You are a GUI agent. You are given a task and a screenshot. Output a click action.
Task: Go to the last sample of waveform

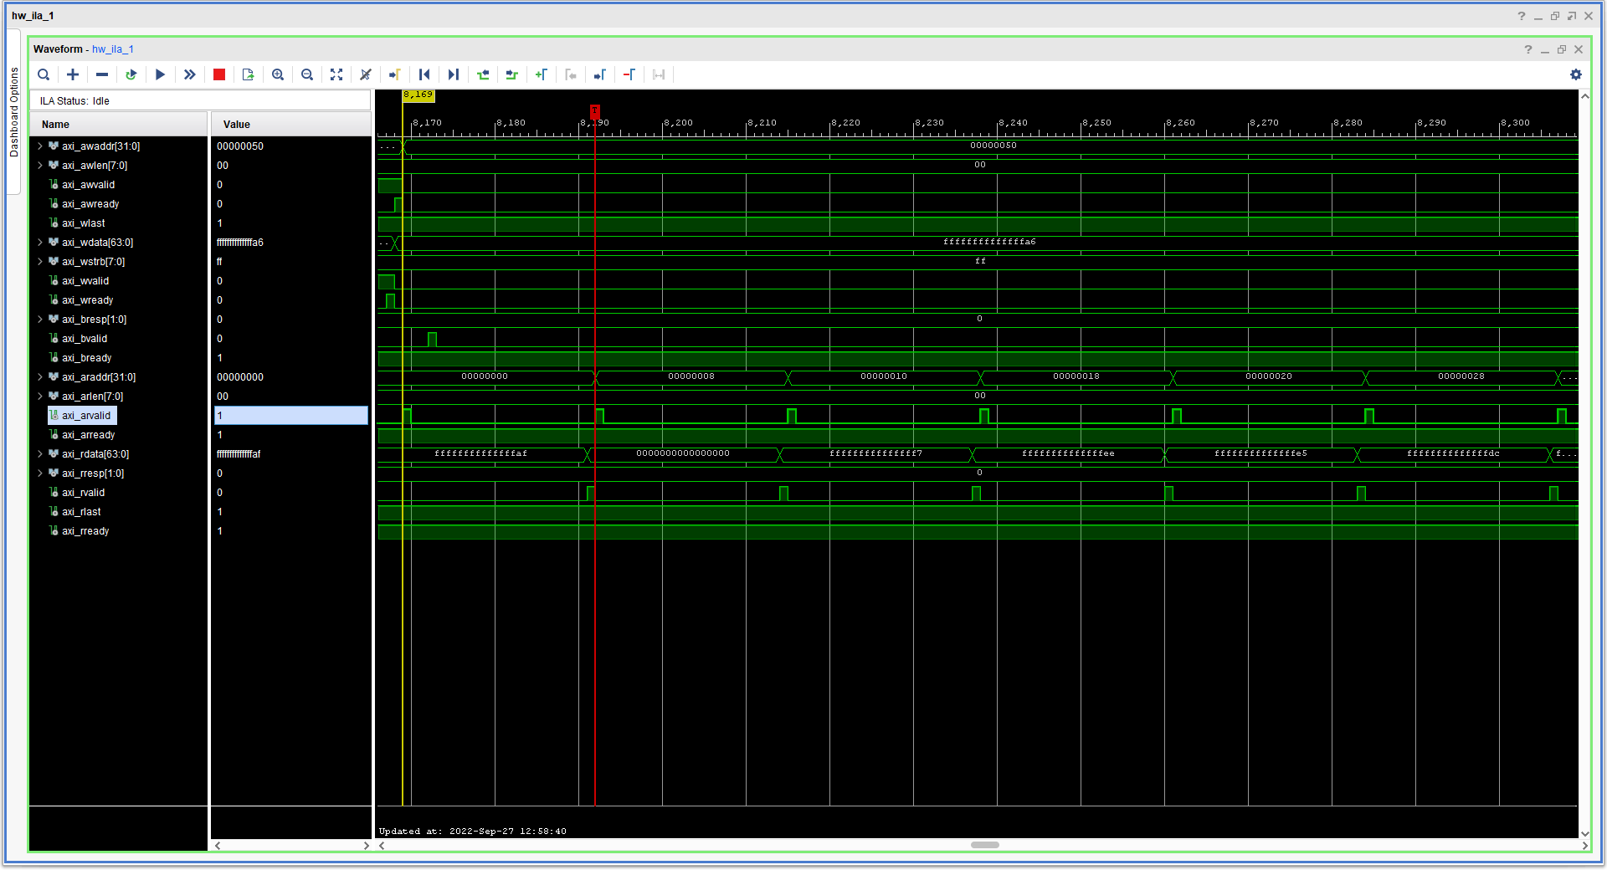coord(454,74)
